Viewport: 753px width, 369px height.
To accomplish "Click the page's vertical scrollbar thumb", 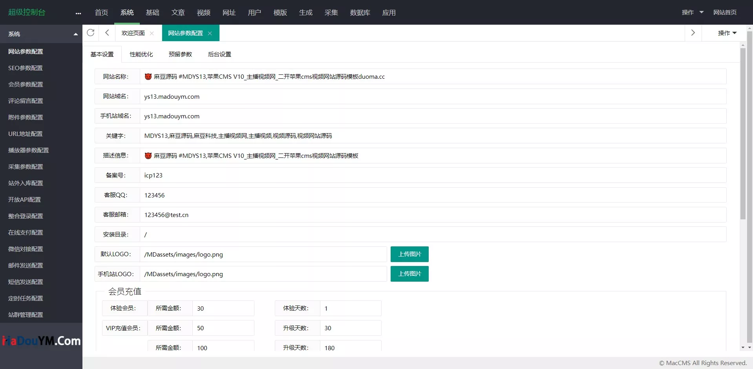I will pos(742,133).
